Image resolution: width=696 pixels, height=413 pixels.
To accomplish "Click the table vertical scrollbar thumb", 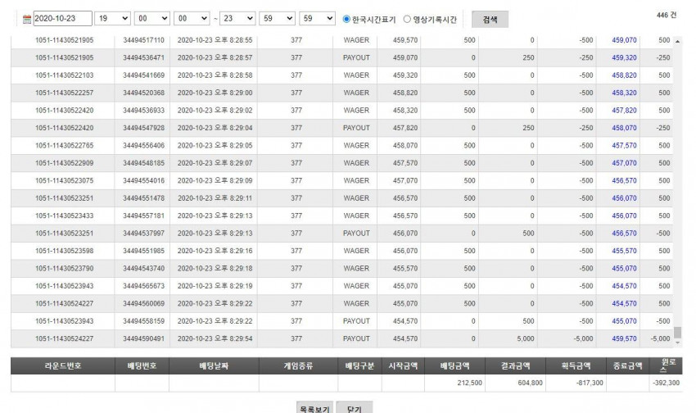I will (x=677, y=332).
